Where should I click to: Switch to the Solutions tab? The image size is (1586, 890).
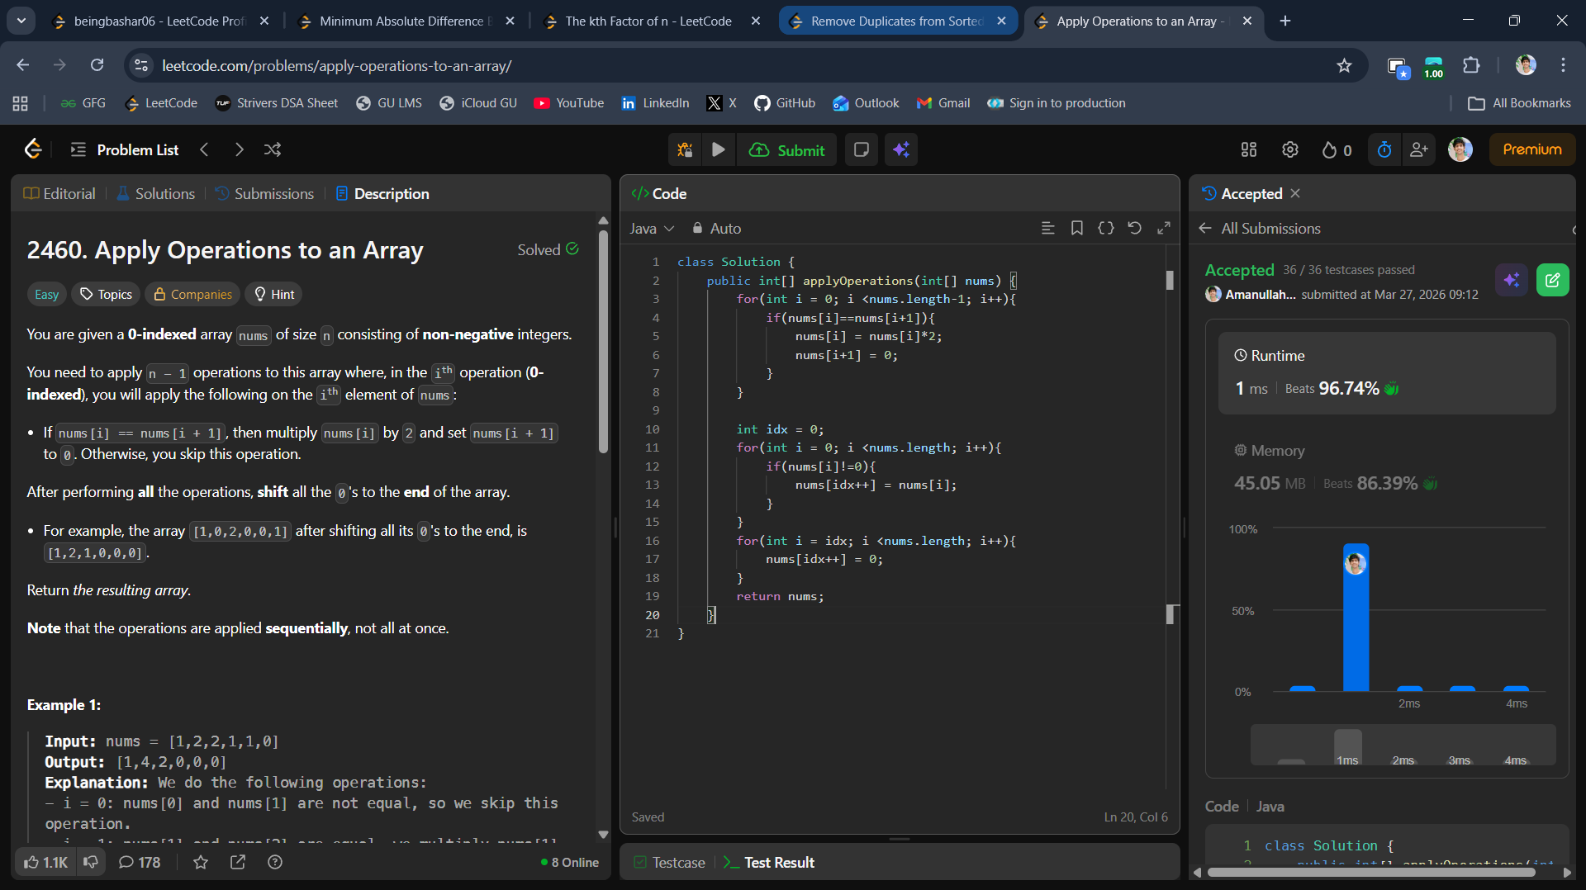point(156,193)
